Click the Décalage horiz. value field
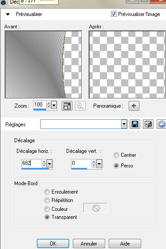Viewport: 166px width, 249px height. 32,163
